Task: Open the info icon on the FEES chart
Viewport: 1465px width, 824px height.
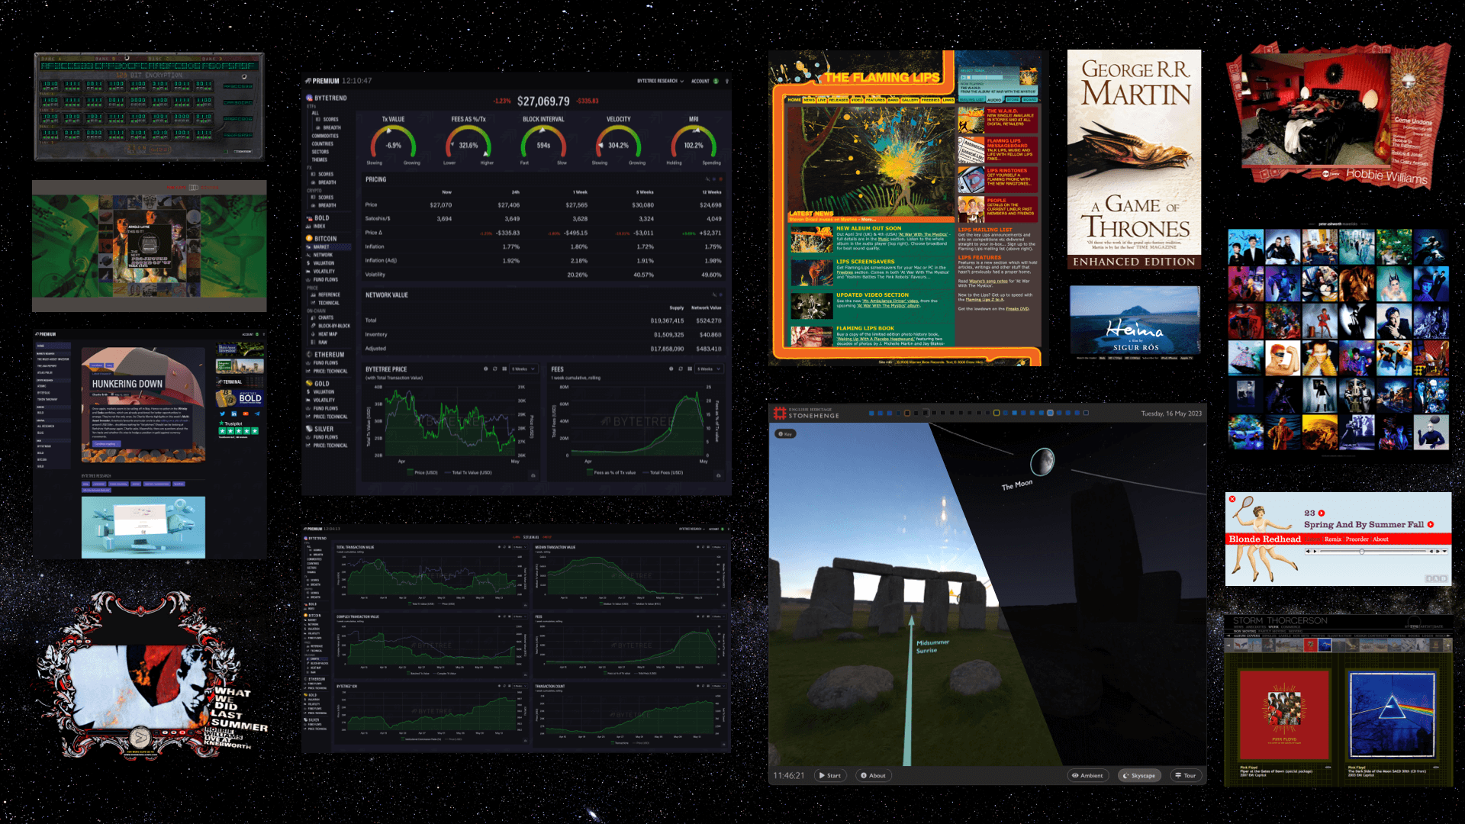Action: click(x=671, y=369)
